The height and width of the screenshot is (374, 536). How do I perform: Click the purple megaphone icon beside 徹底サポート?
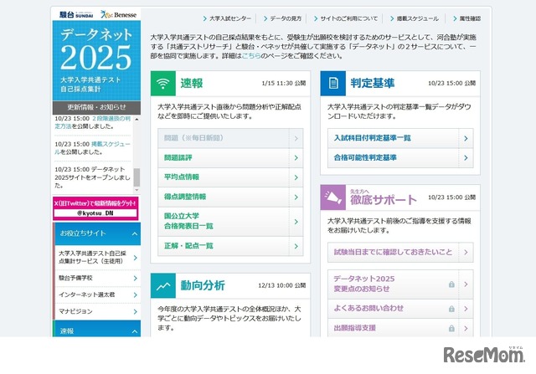(x=333, y=197)
